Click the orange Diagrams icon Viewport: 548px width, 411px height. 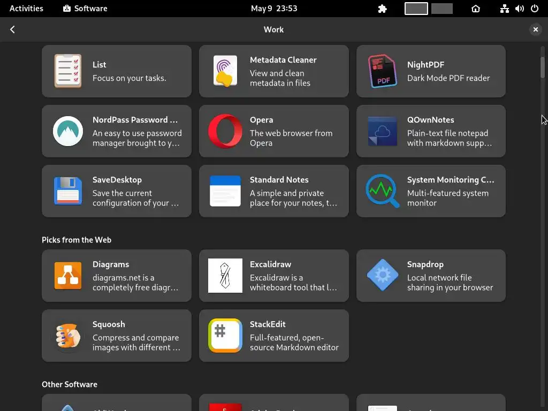tap(68, 276)
